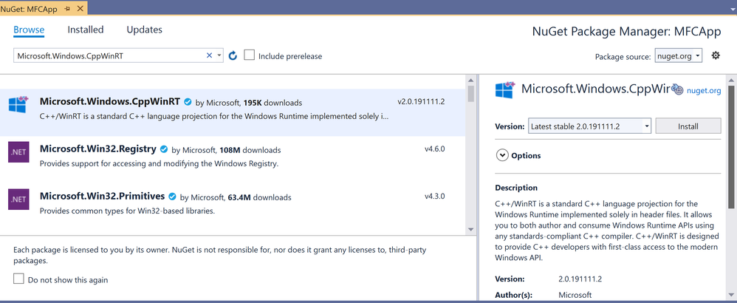The height and width of the screenshot is (303, 737).
Task: Check Do not show this again
Action: 18,279
